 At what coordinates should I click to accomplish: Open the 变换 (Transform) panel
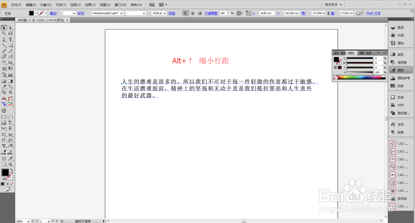click(400, 98)
